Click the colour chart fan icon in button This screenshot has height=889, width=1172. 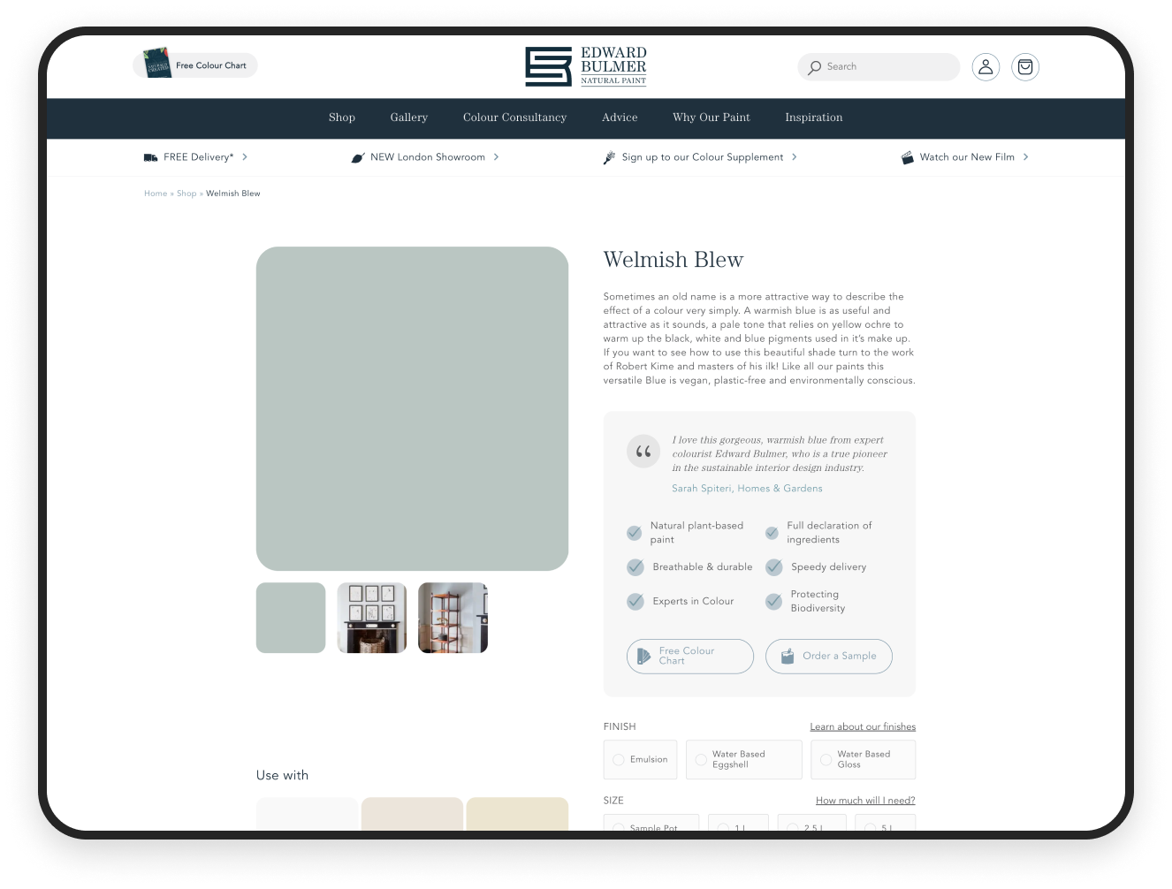coord(643,657)
